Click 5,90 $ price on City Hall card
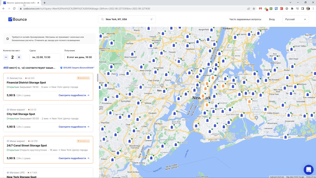The height and width of the screenshot is (178, 316). pyautogui.click(x=11, y=127)
